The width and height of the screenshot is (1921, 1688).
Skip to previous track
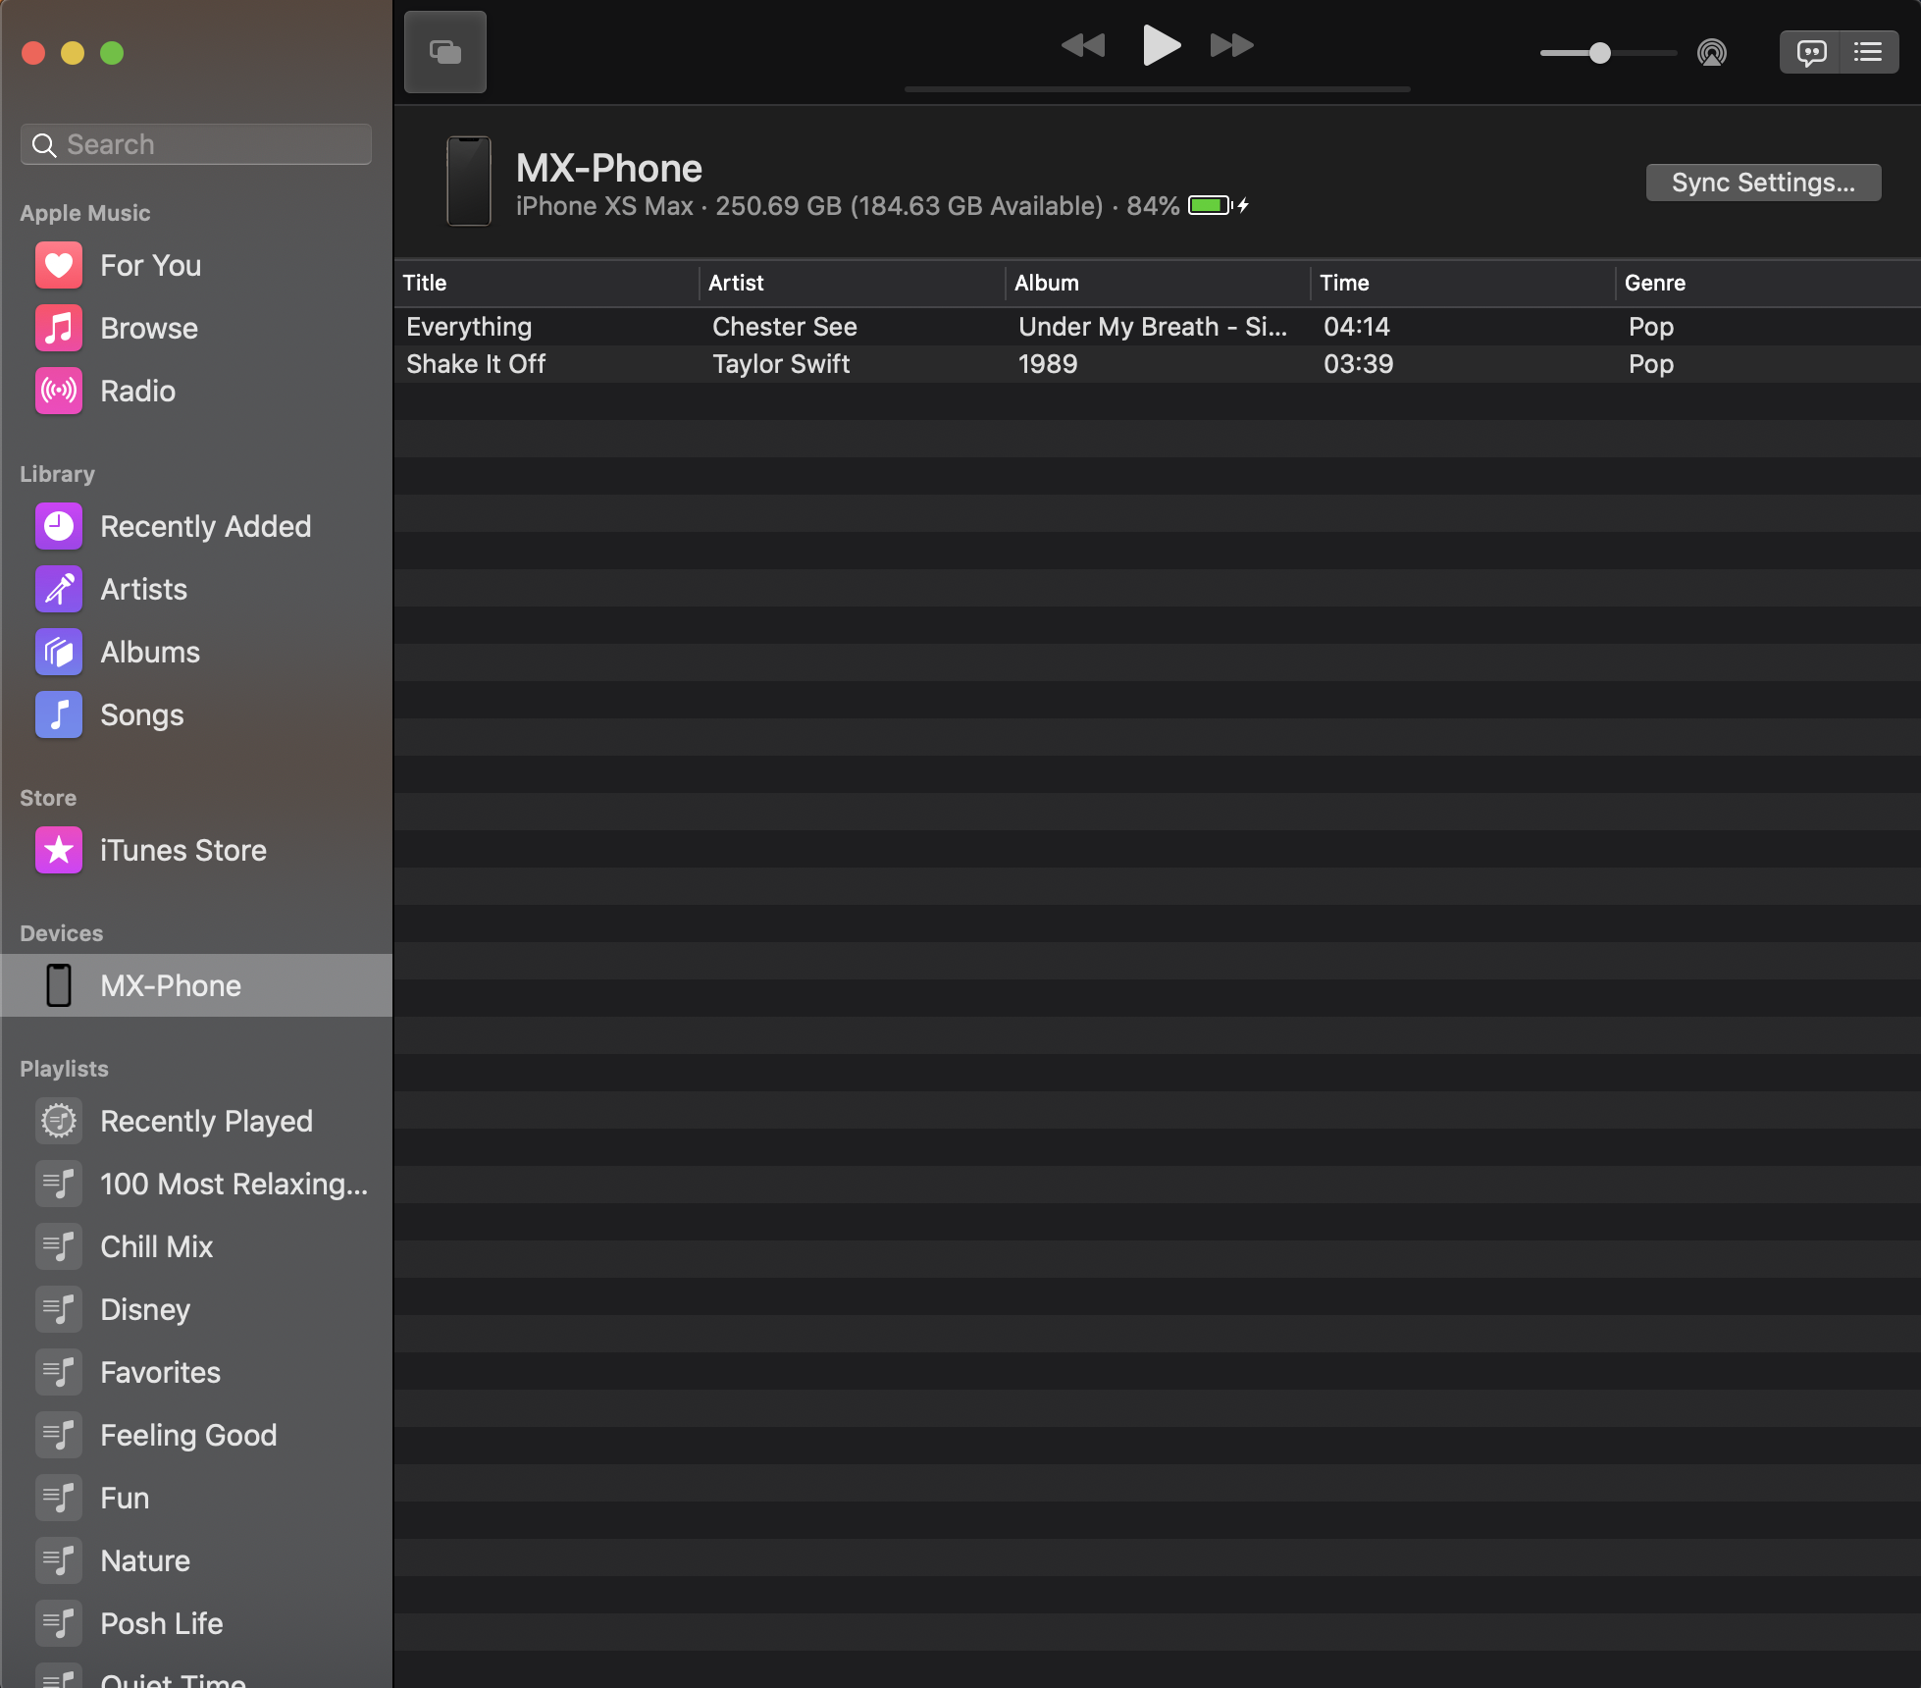[1083, 45]
